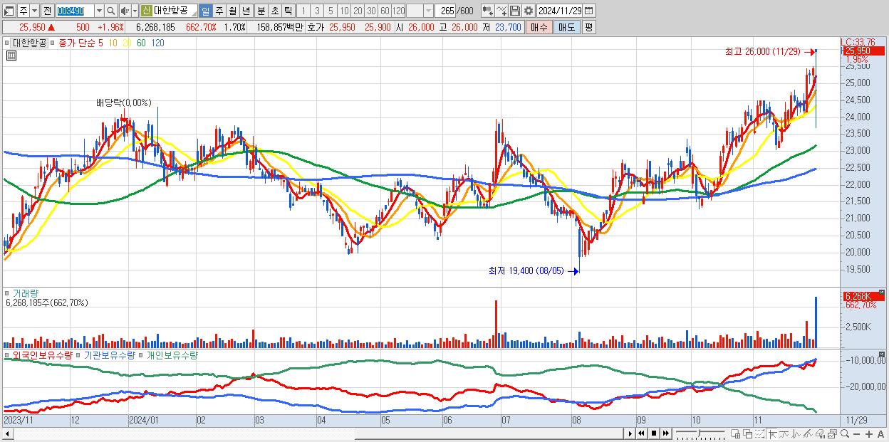Zoom out with the minus icon
Screen dimensions: 889x442
click(x=856, y=433)
